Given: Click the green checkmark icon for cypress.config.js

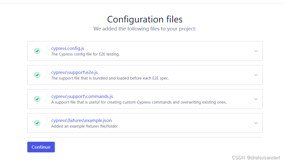Looking at the screenshot, I should pos(37,51).
